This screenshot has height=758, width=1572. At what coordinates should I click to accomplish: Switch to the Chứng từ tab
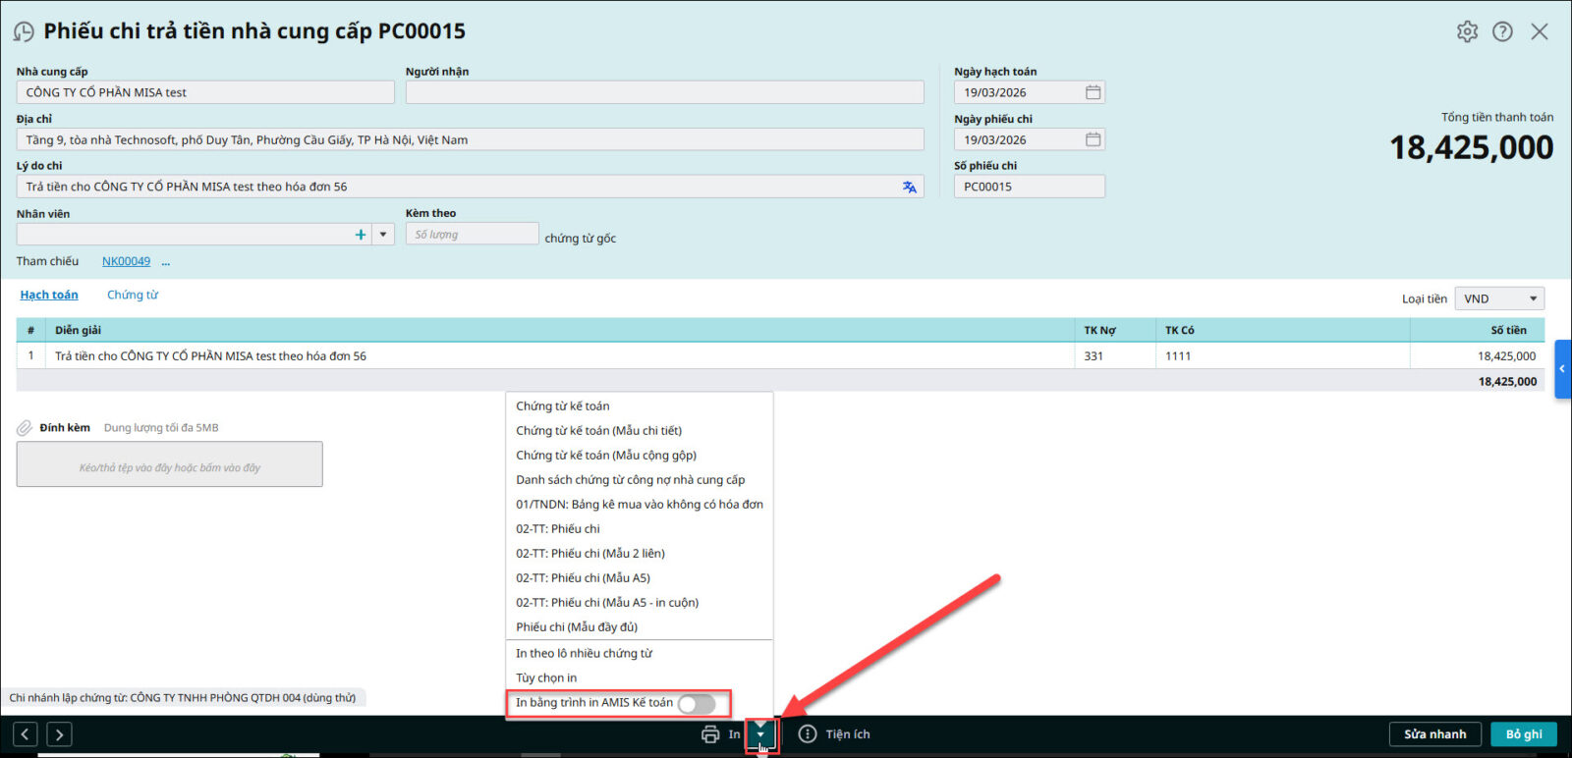click(x=133, y=295)
